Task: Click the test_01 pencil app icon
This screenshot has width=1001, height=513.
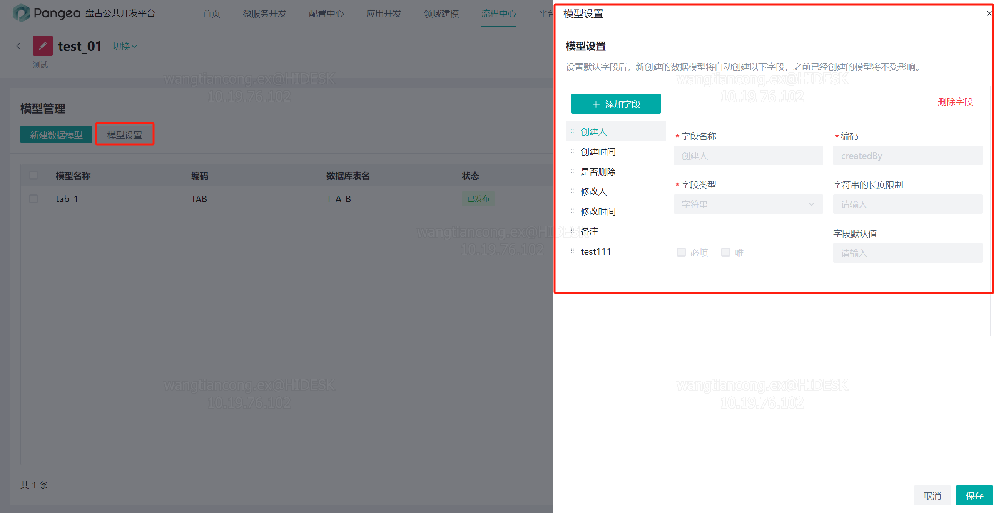Action: tap(43, 46)
